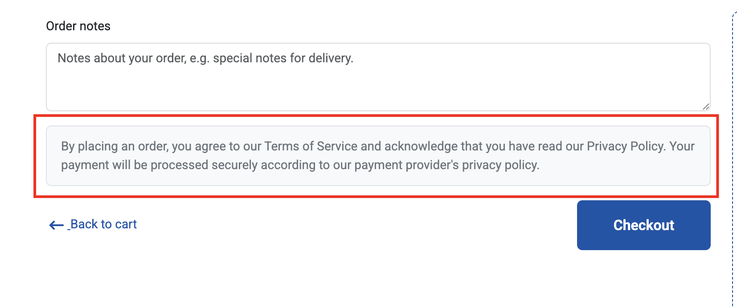Viewport: 737px width, 308px height.
Task: Click the "payment provider's privacy policy" phrase
Action: (446, 165)
